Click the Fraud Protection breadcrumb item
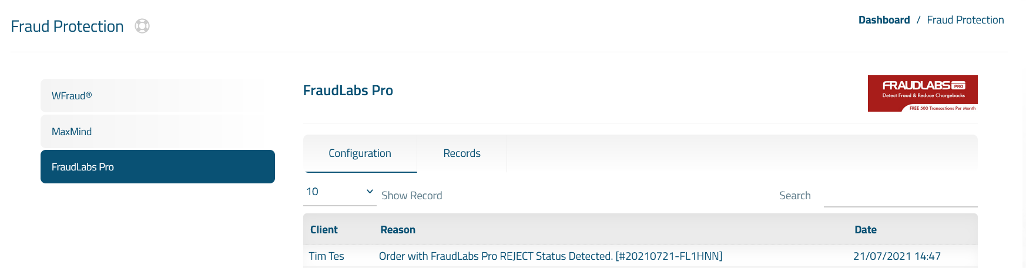Viewport: 1026px width, 268px height. [965, 20]
